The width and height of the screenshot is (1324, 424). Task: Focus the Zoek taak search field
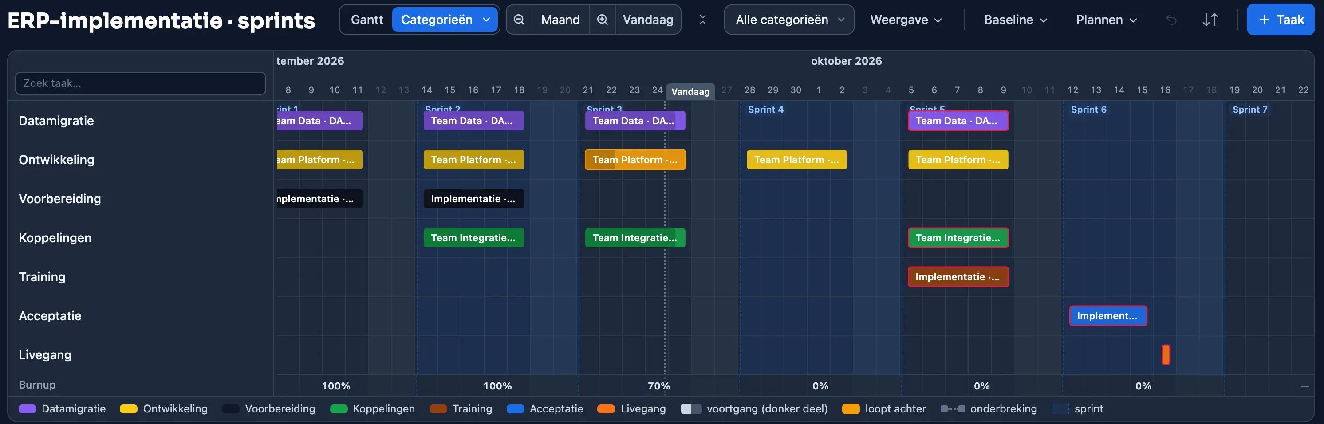tap(140, 83)
